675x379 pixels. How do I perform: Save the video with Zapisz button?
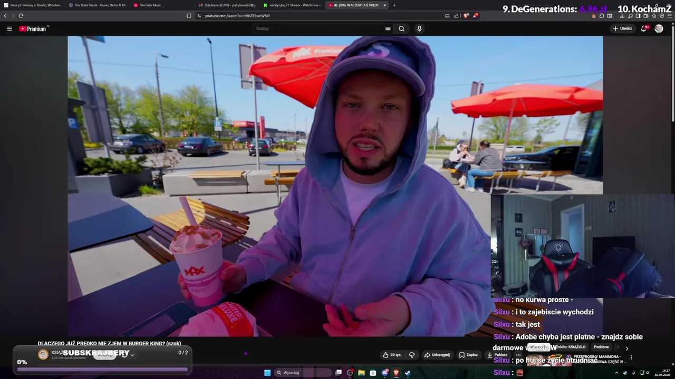coord(468,355)
